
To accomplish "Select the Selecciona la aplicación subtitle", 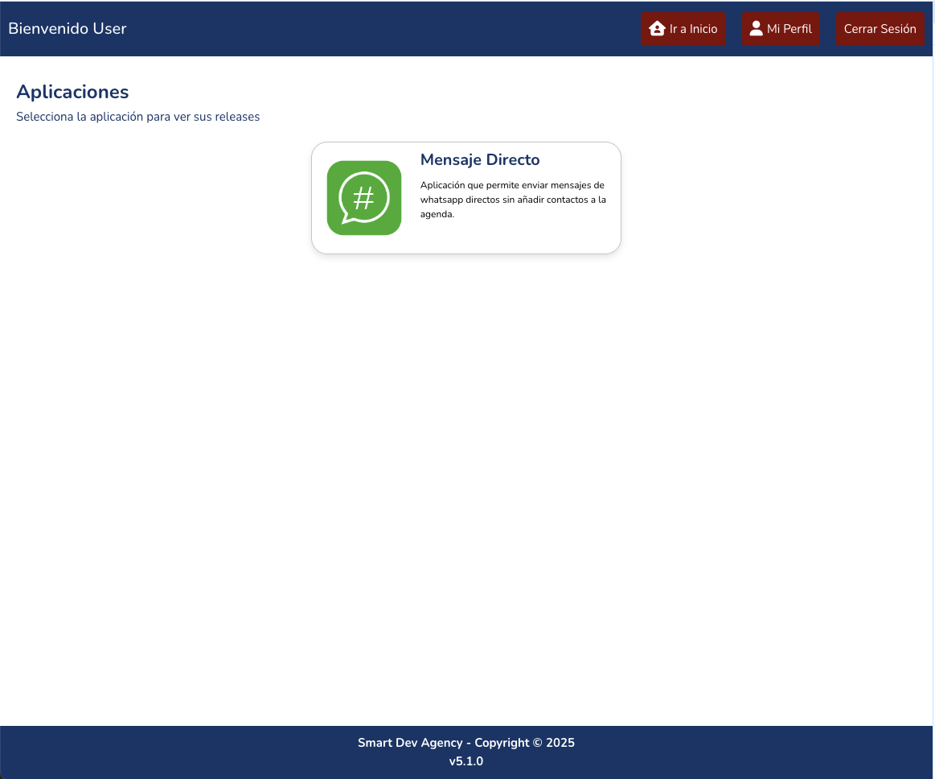I will pyautogui.click(x=137, y=117).
